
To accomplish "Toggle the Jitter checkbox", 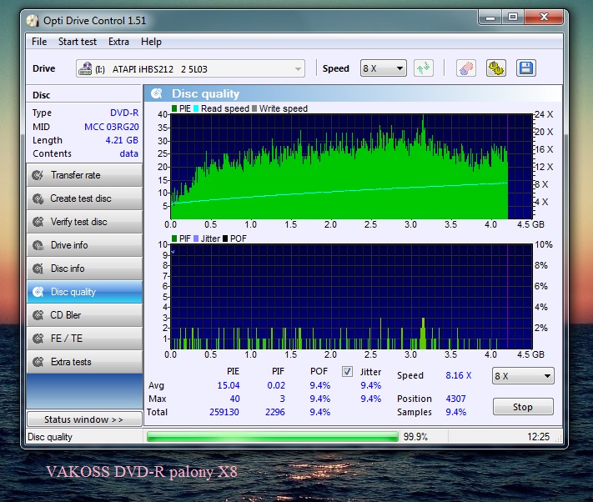I will (x=347, y=372).
